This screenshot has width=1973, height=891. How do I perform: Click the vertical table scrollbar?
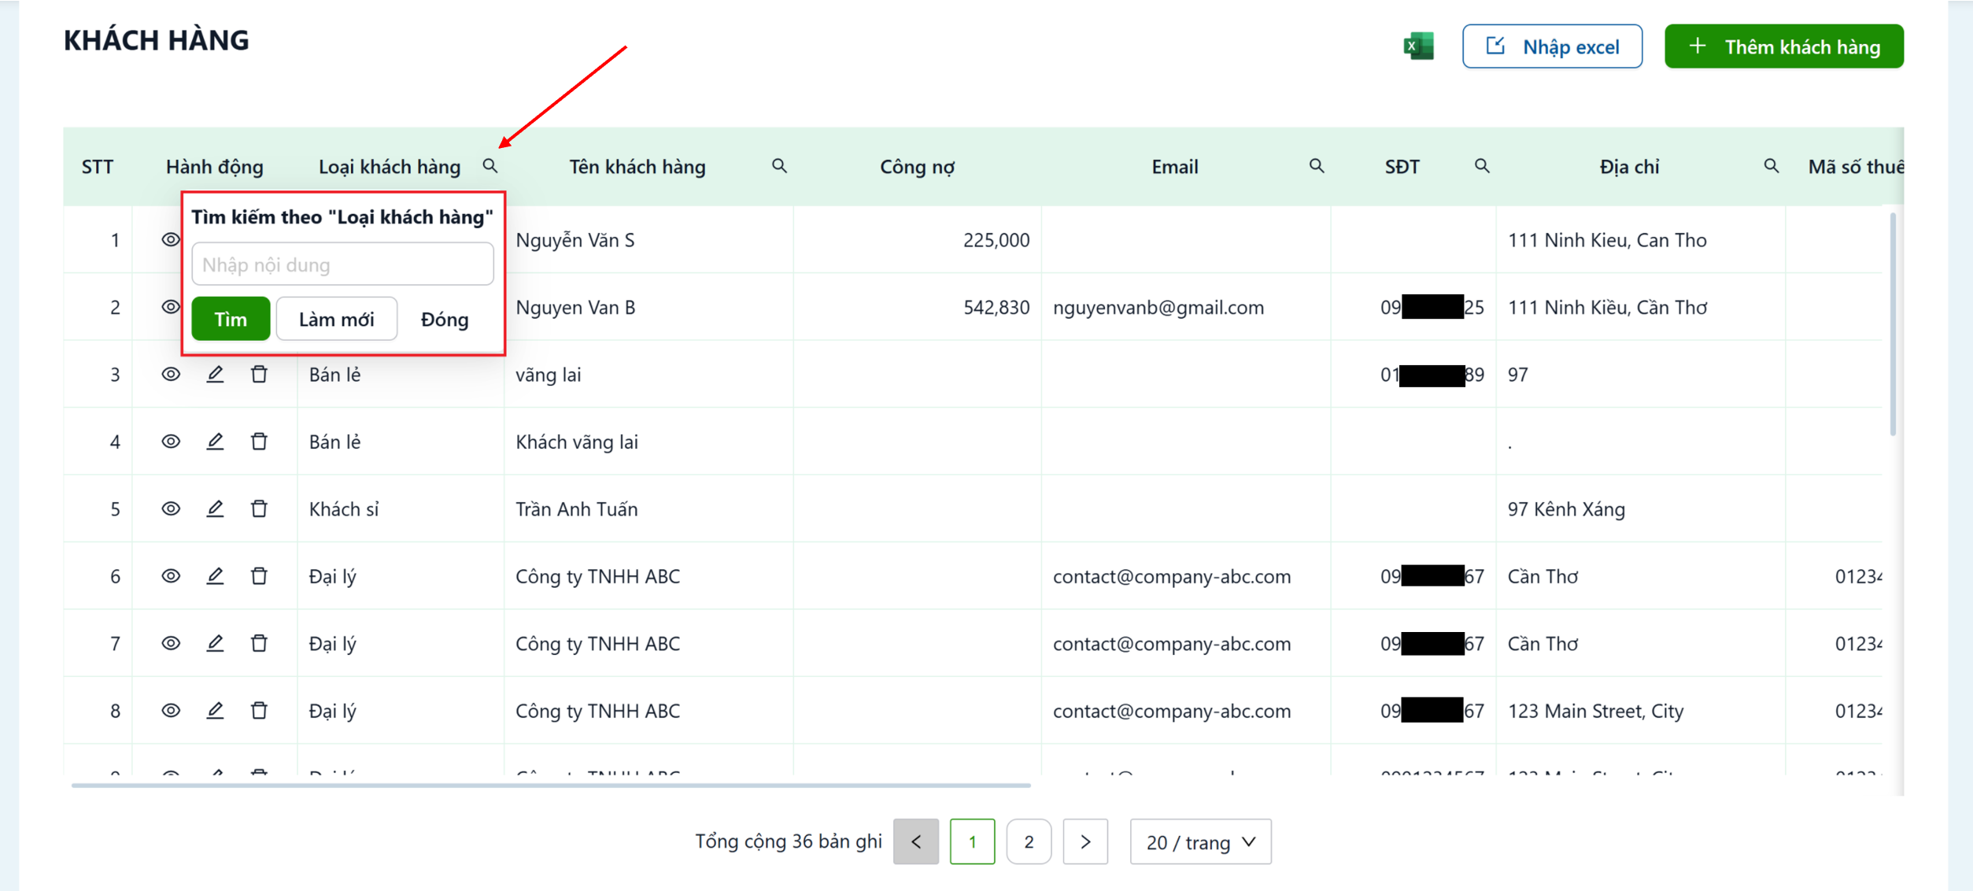coord(1893,323)
